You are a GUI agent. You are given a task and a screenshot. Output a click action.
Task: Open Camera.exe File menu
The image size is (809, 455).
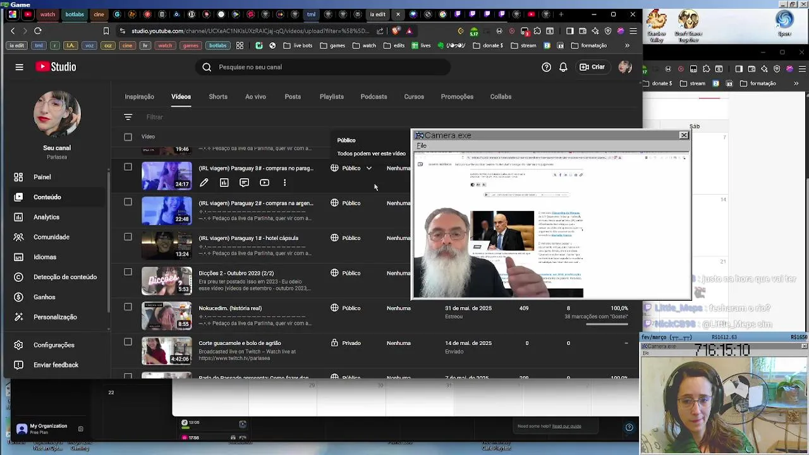pos(422,146)
